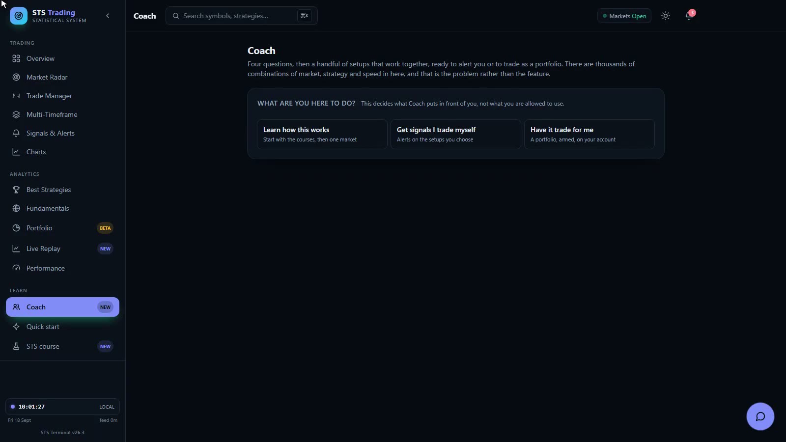Image resolution: width=786 pixels, height=442 pixels.
Task: Open the Fundamentals page
Action: point(62,208)
